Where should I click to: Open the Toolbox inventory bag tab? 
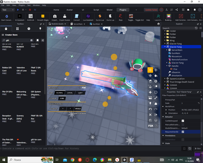point(6,29)
